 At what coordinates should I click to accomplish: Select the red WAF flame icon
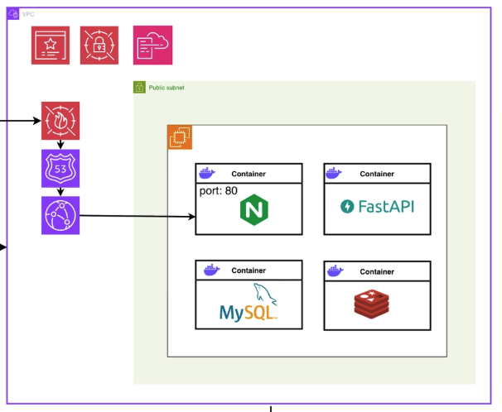click(60, 121)
